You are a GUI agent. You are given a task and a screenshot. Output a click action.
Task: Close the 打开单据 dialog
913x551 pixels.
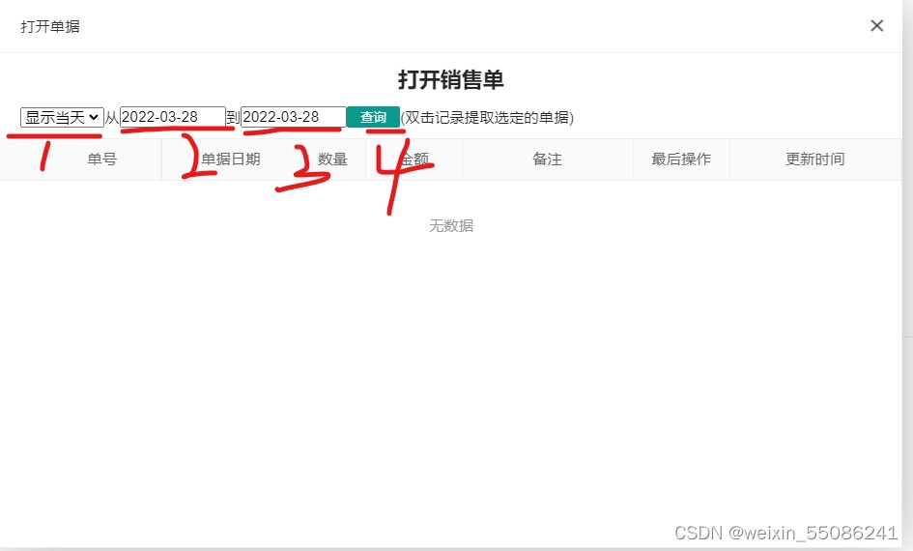(877, 26)
